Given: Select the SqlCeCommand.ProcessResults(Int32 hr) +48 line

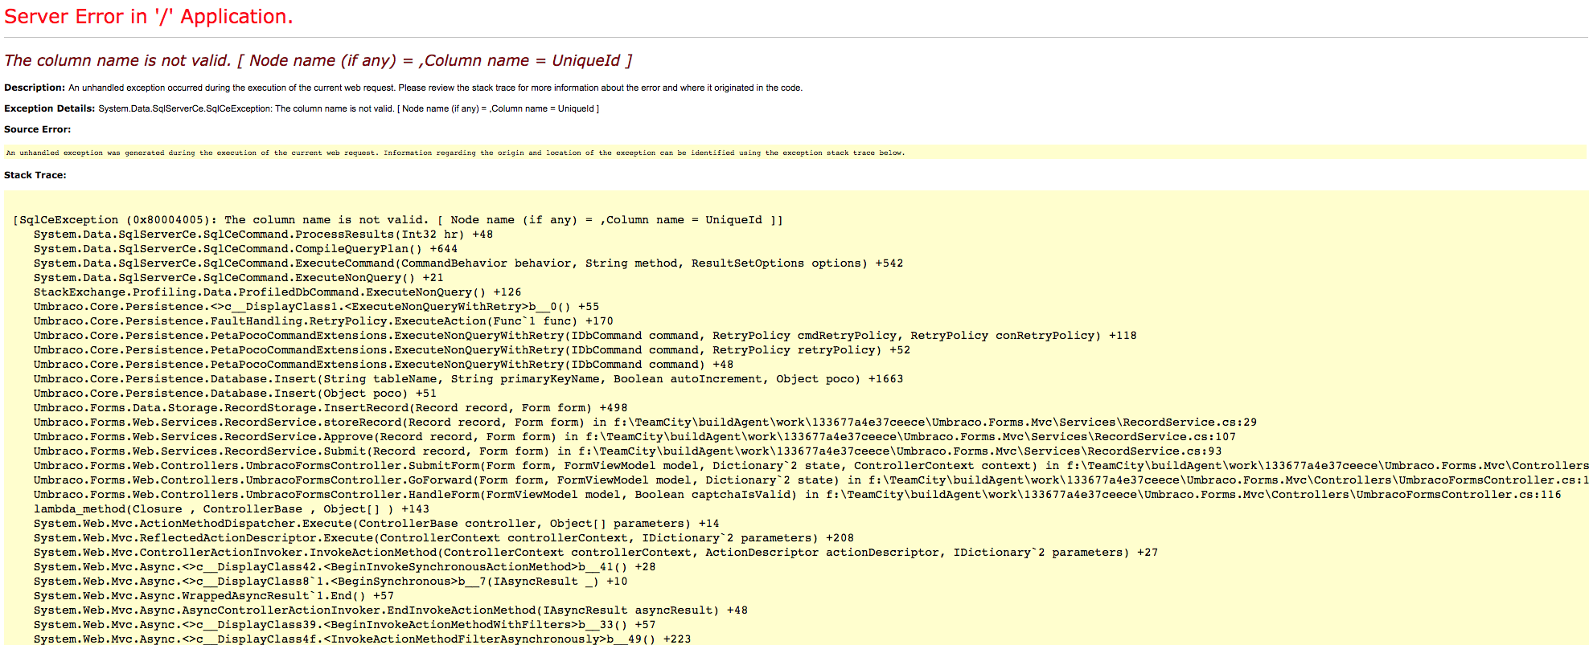Looking at the screenshot, I should (263, 235).
